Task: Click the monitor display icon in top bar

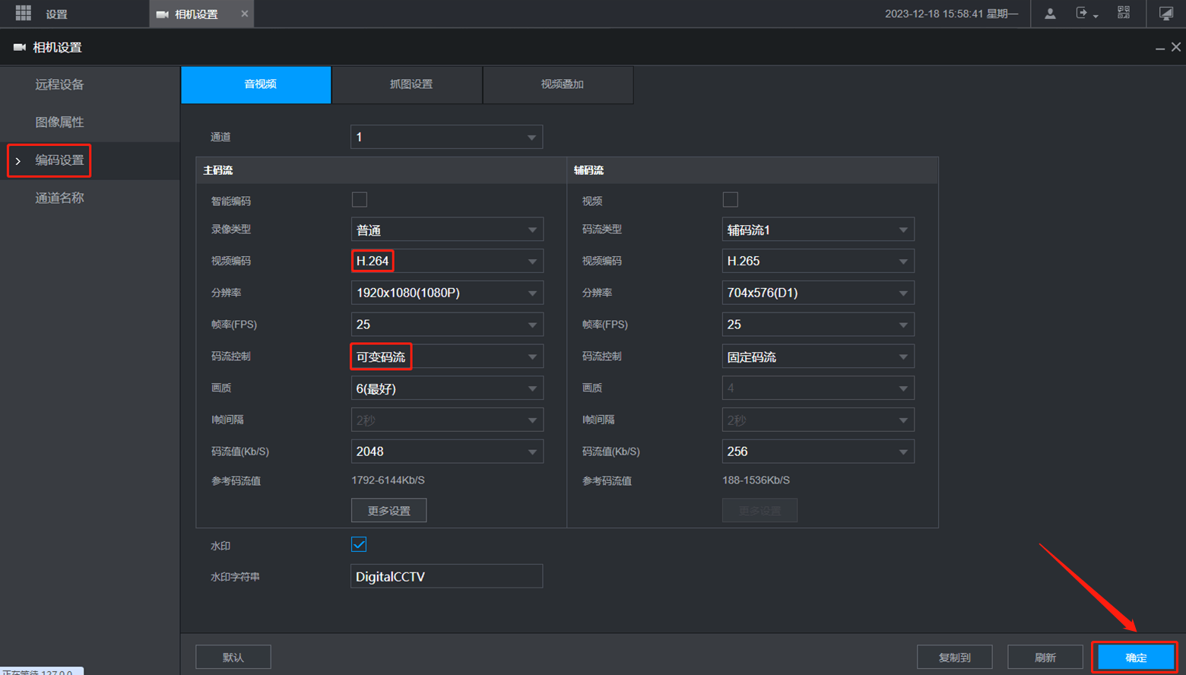Action: [x=1165, y=14]
